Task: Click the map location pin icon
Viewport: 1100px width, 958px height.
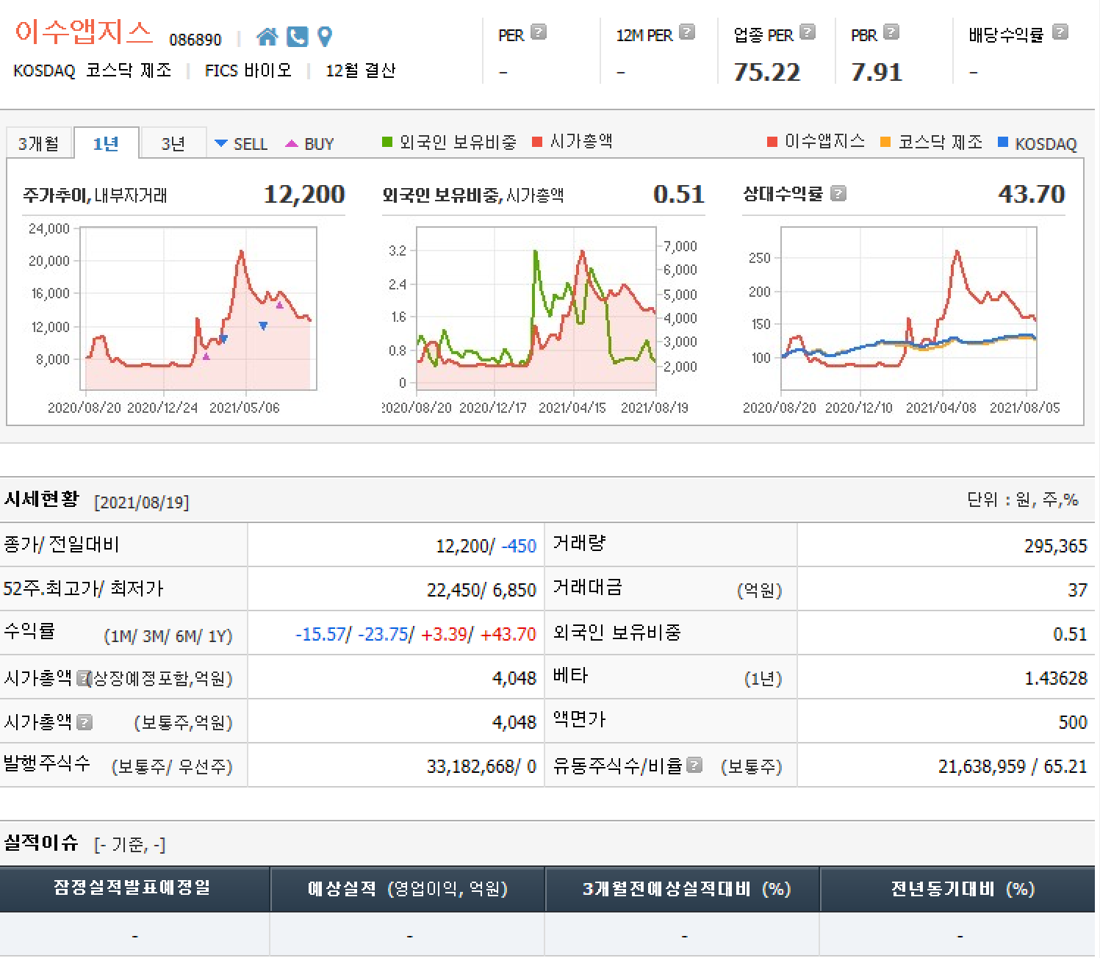Action: click(x=325, y=36)
